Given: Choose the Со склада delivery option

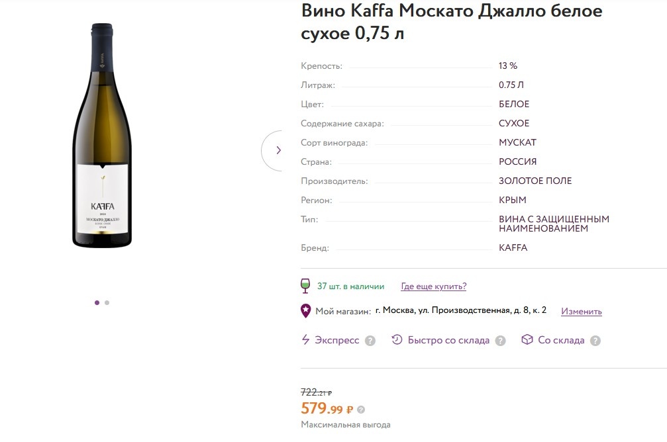Looking at the screenshot, I should coord(561,340).
